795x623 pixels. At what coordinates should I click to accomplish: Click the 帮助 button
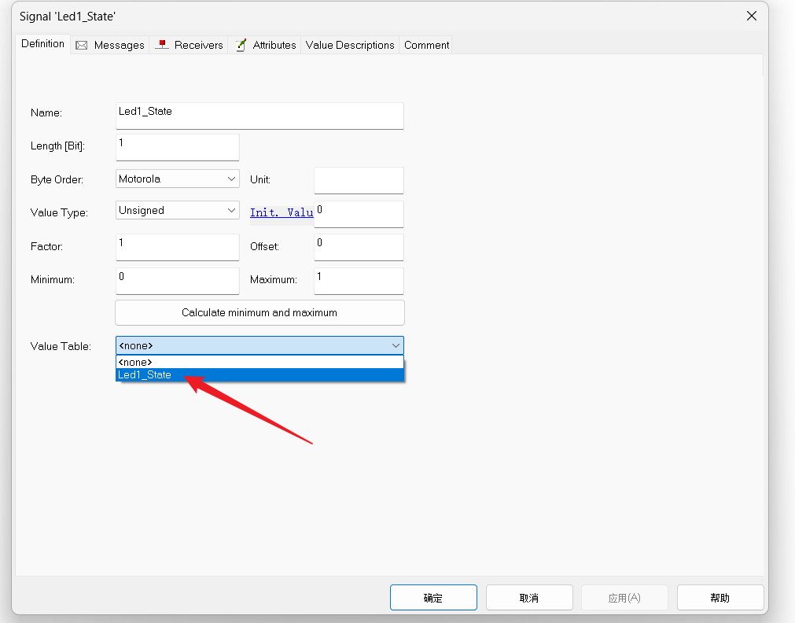720,598
